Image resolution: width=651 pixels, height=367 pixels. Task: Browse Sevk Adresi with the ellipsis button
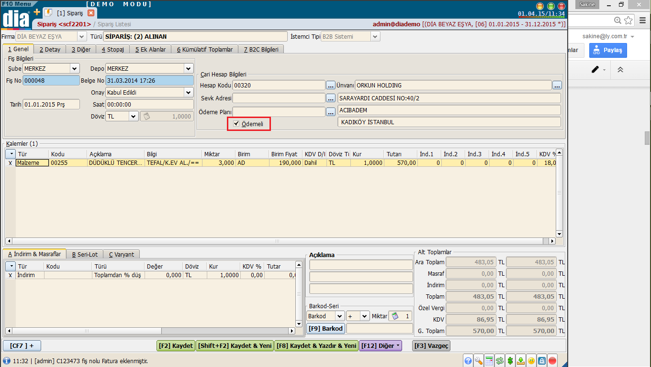tap(331, 98)
